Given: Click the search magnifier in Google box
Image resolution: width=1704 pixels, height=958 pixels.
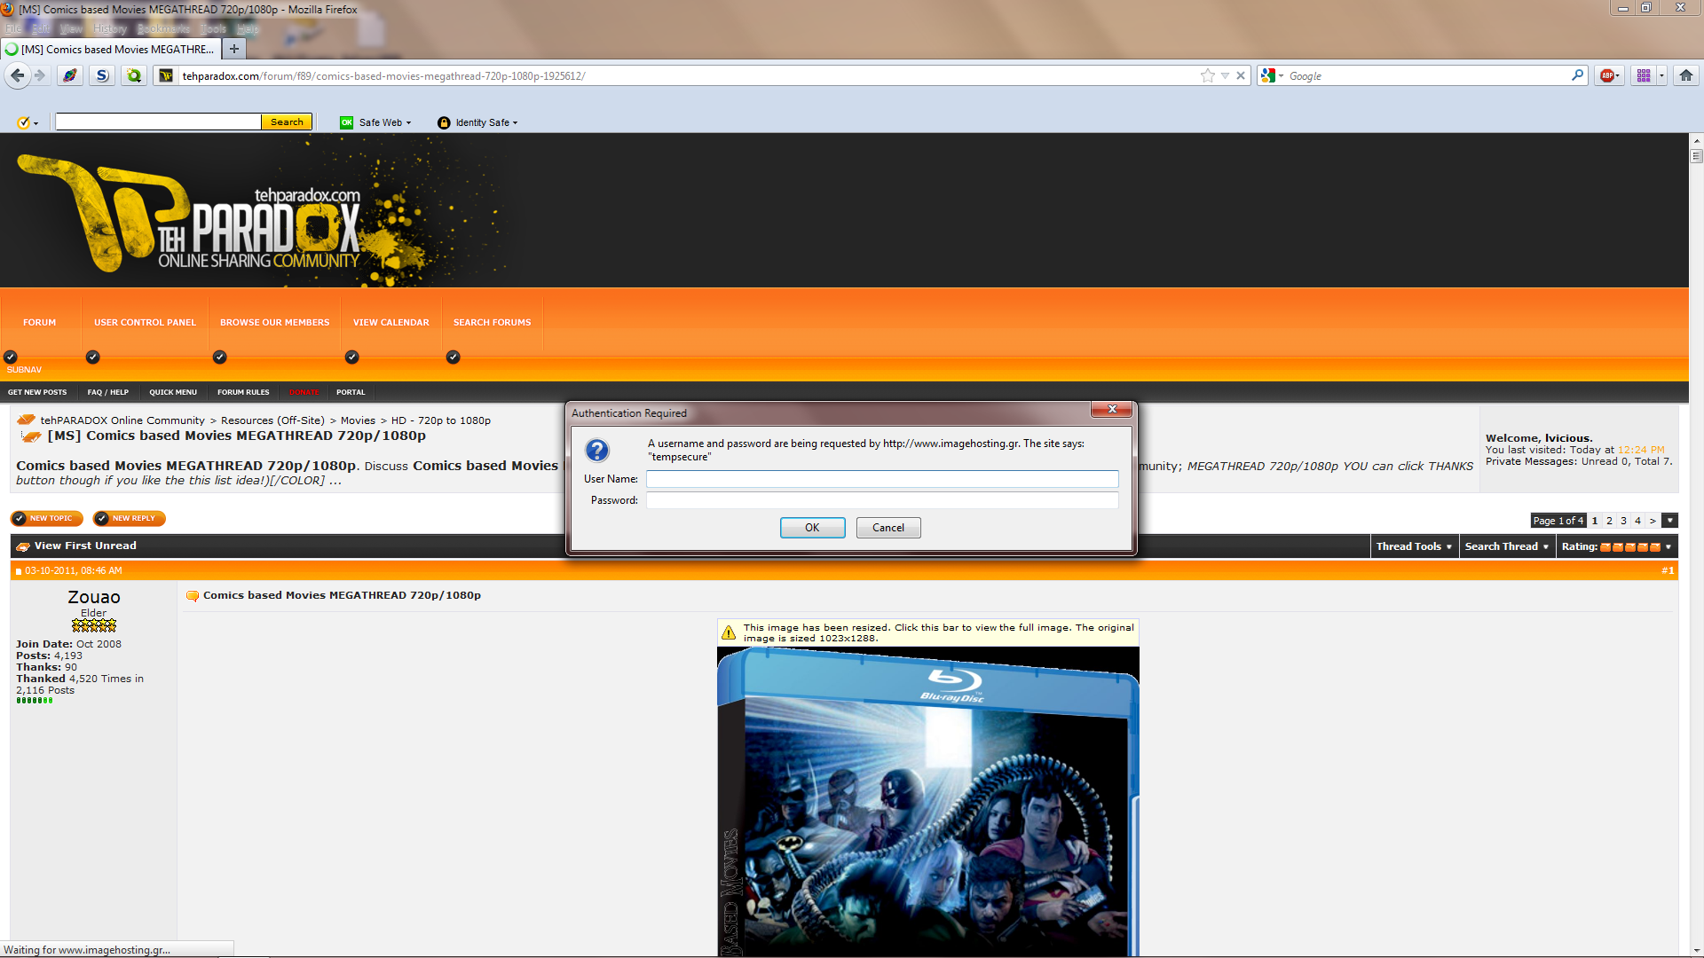Looking at the screenshot, I should (x=1577, y=75).
